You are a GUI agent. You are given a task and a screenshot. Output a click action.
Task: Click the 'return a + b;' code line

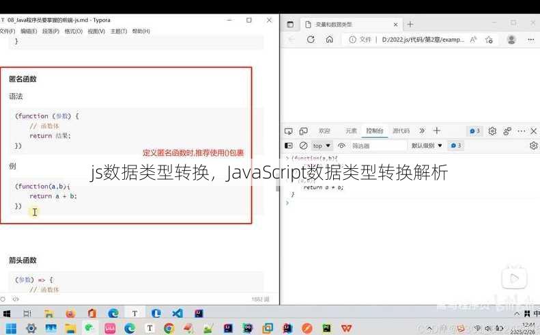[53, 196]
